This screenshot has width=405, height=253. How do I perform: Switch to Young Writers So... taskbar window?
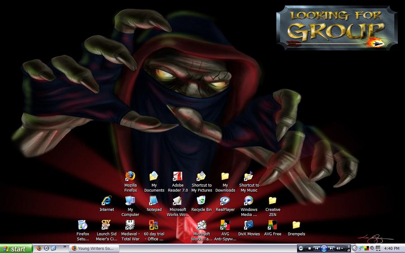[94, 248]
